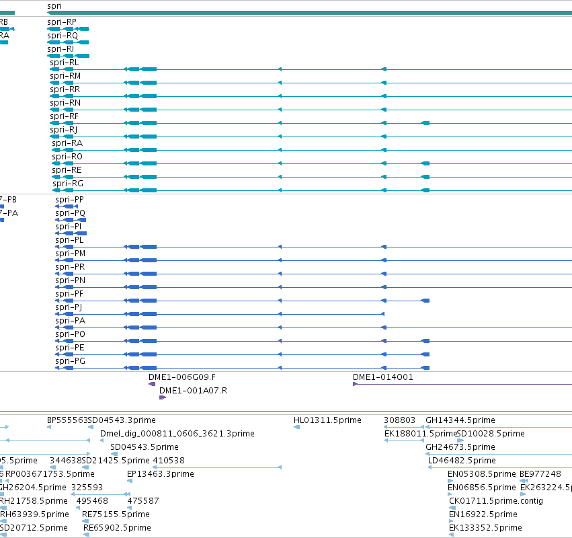Viewport: 572px width, 538px height.
Task: Click the 325593 EST label
Action: click(x=87, y=488)
